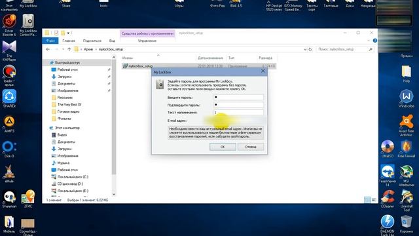
Task: Open Локальный диск (E:) in sidebar
Action: [x=73, y=191]
